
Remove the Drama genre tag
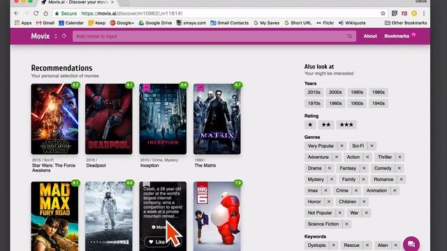coord(329,168)
